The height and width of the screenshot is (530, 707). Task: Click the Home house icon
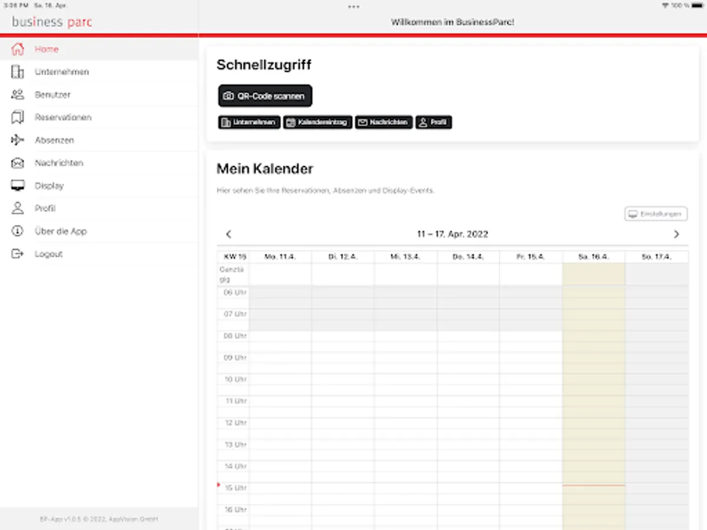18,49
